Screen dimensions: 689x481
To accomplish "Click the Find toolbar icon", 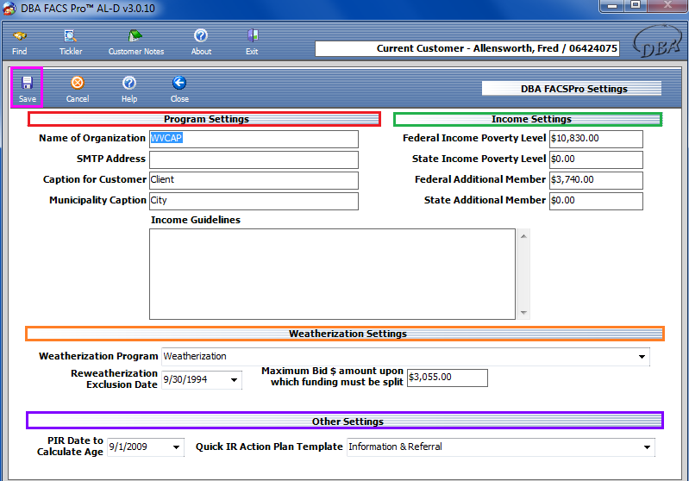I will (19, 42).
